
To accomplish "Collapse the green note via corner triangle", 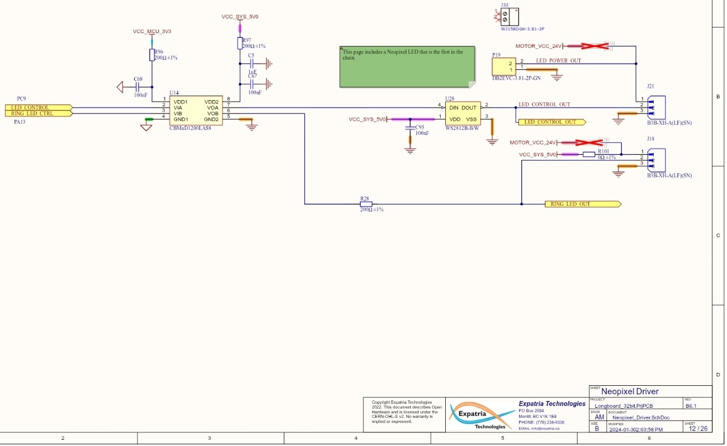I will 342,49.
